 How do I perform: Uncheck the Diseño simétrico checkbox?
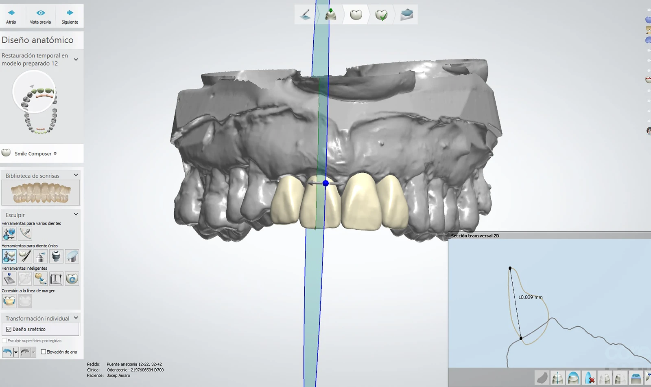point(9,329)
